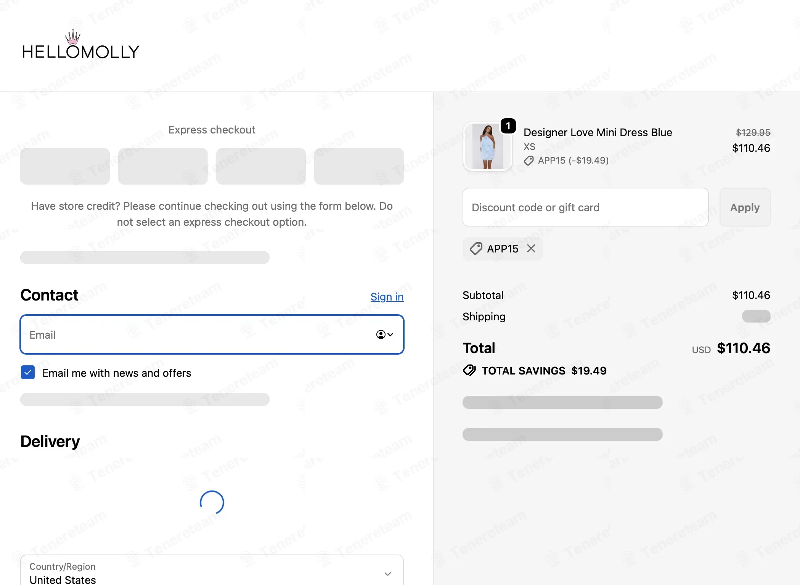Viewport: 800px width, 585px height.
Task: Click the Express checkout label
Action: tap(212, 130)
